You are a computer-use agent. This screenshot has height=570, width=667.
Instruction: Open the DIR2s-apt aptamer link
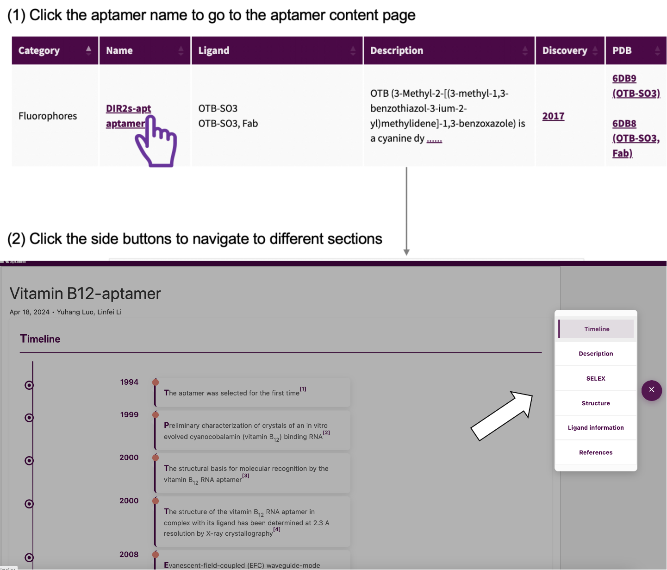[x=128, y=116]
